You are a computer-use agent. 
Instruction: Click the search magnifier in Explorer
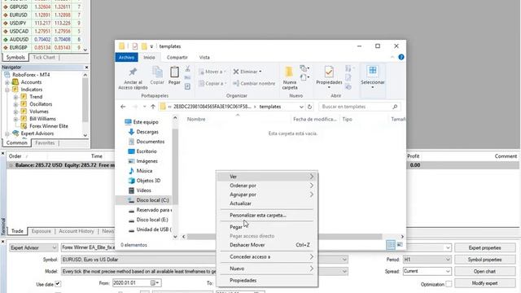tap(395, 107)
